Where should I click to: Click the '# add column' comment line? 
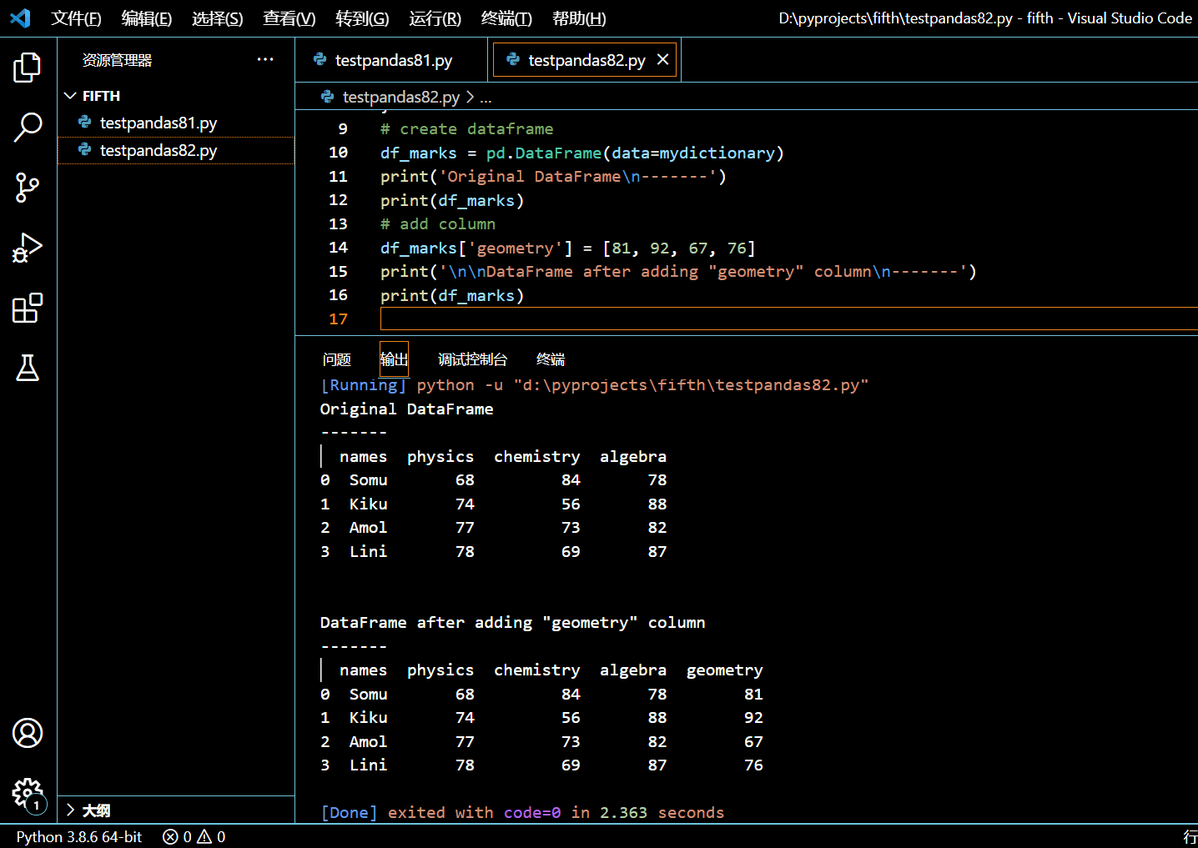[x=438, y=224]
